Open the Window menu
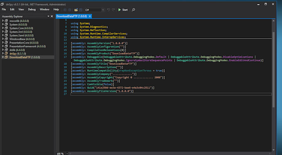Viewport: 282px width, 155px height. point(44,10)
